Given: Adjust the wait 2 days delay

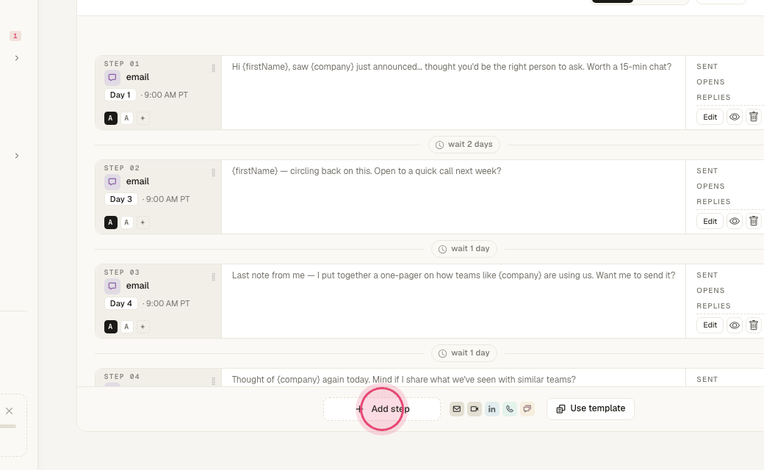Looking at the screenshot, I should [x=464, y=145].
